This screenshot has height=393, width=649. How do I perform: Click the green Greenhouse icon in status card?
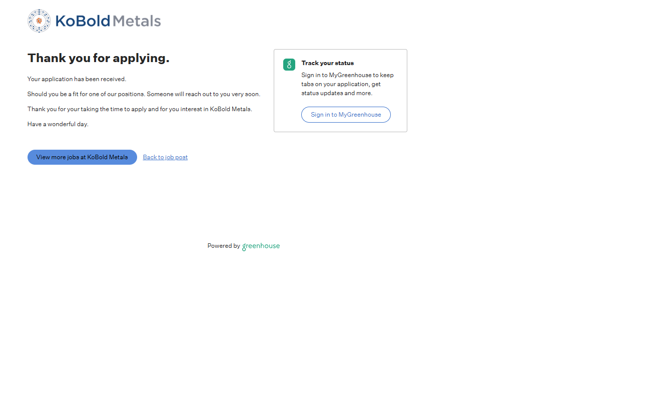289,65
